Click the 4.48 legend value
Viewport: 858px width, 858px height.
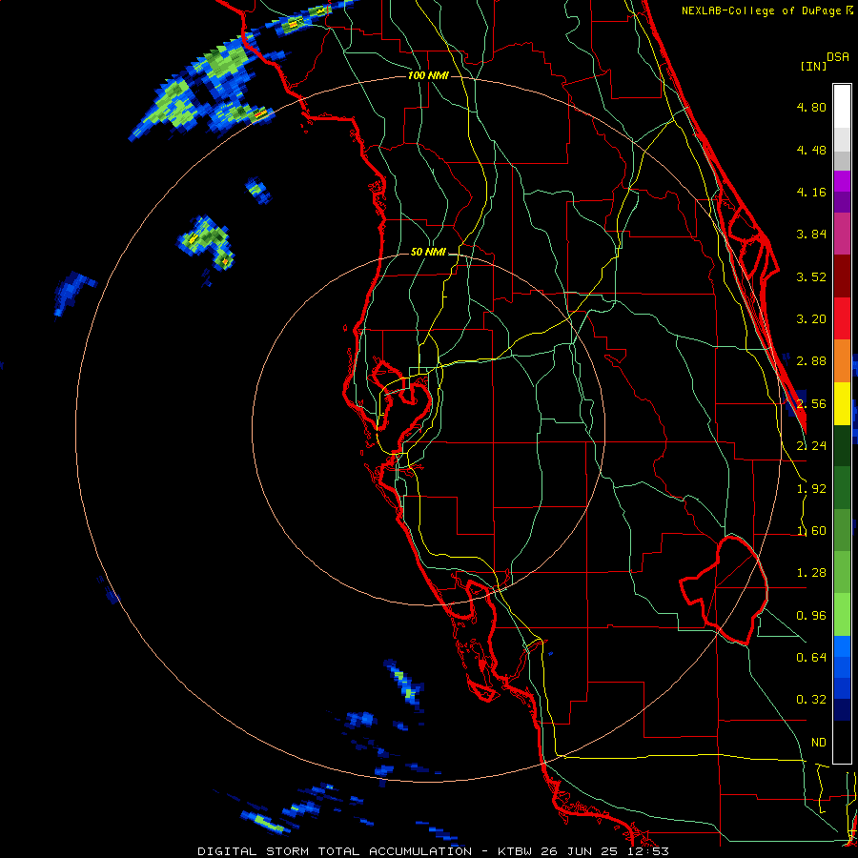(811, 150)
